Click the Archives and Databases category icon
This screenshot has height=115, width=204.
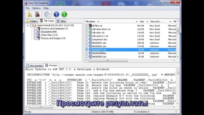(x=39, y=28)
